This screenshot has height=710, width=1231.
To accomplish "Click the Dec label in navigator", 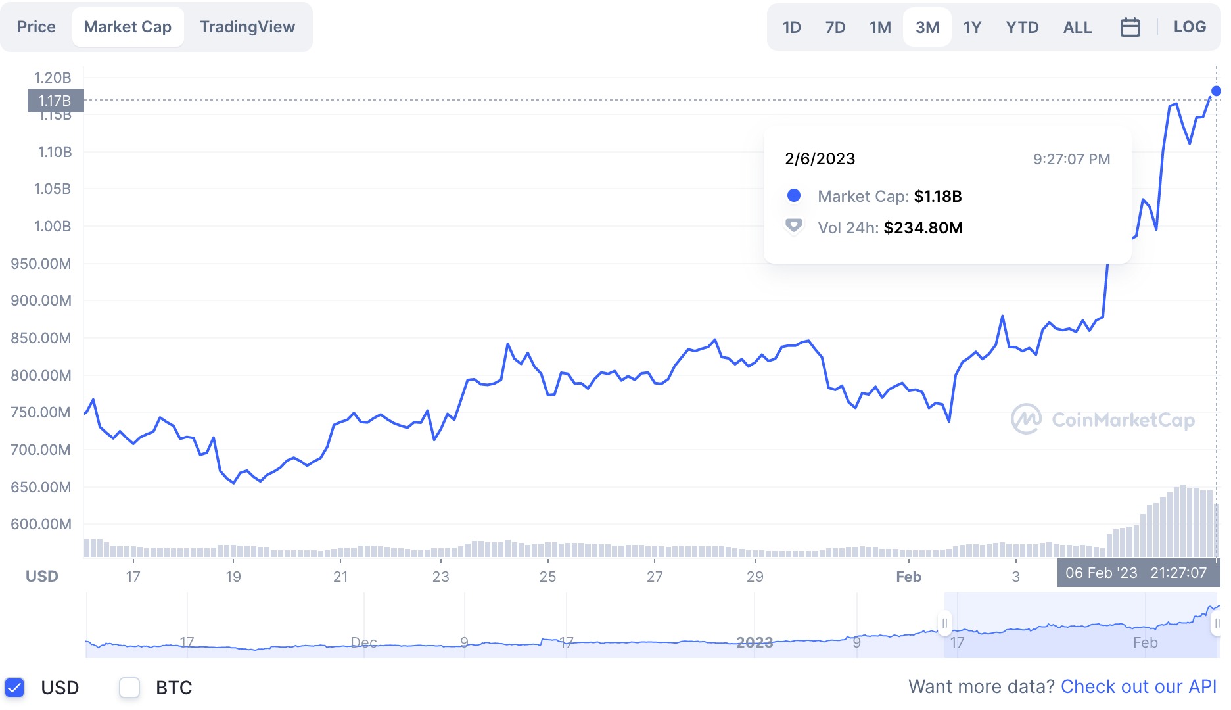I will coord(363,642).
